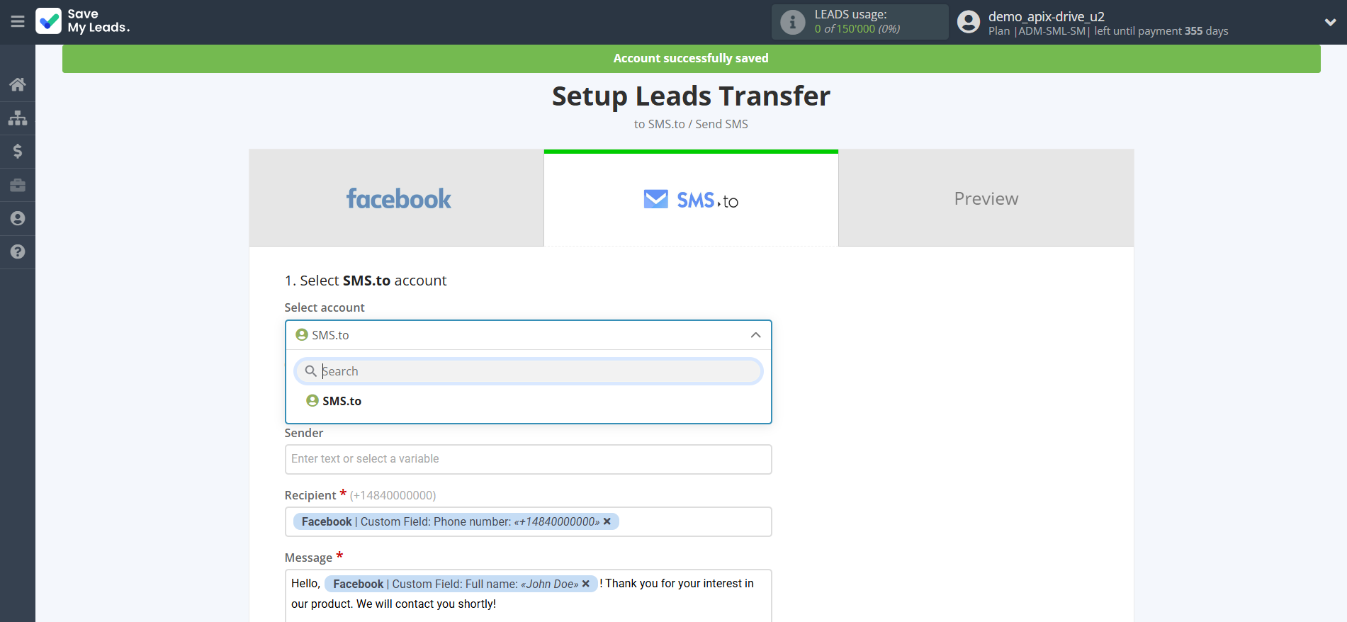Open the hamburger menu icon
Image resolution: width=1347 pixels, height=622 pixels.
[18, 22]
